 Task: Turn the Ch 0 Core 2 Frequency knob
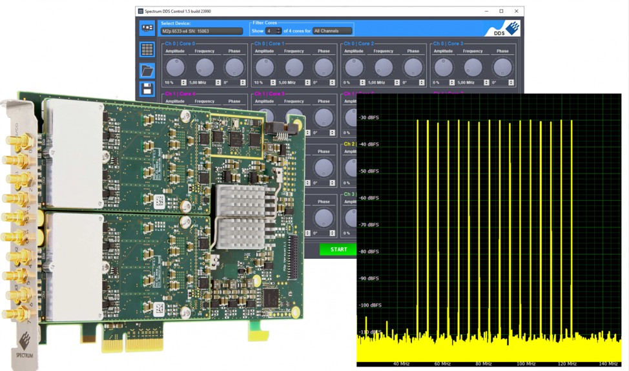point(384,67)
